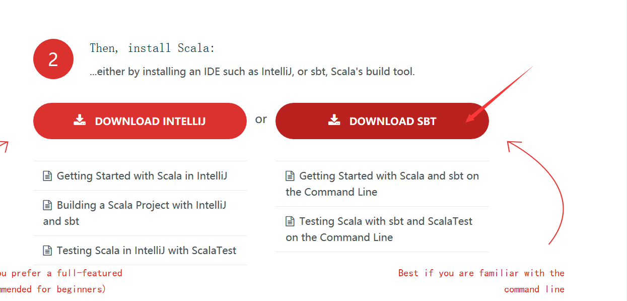
Task: Click the "Then, install Scala:" heading
Action: pyautogui.click(x=152, y=48)
